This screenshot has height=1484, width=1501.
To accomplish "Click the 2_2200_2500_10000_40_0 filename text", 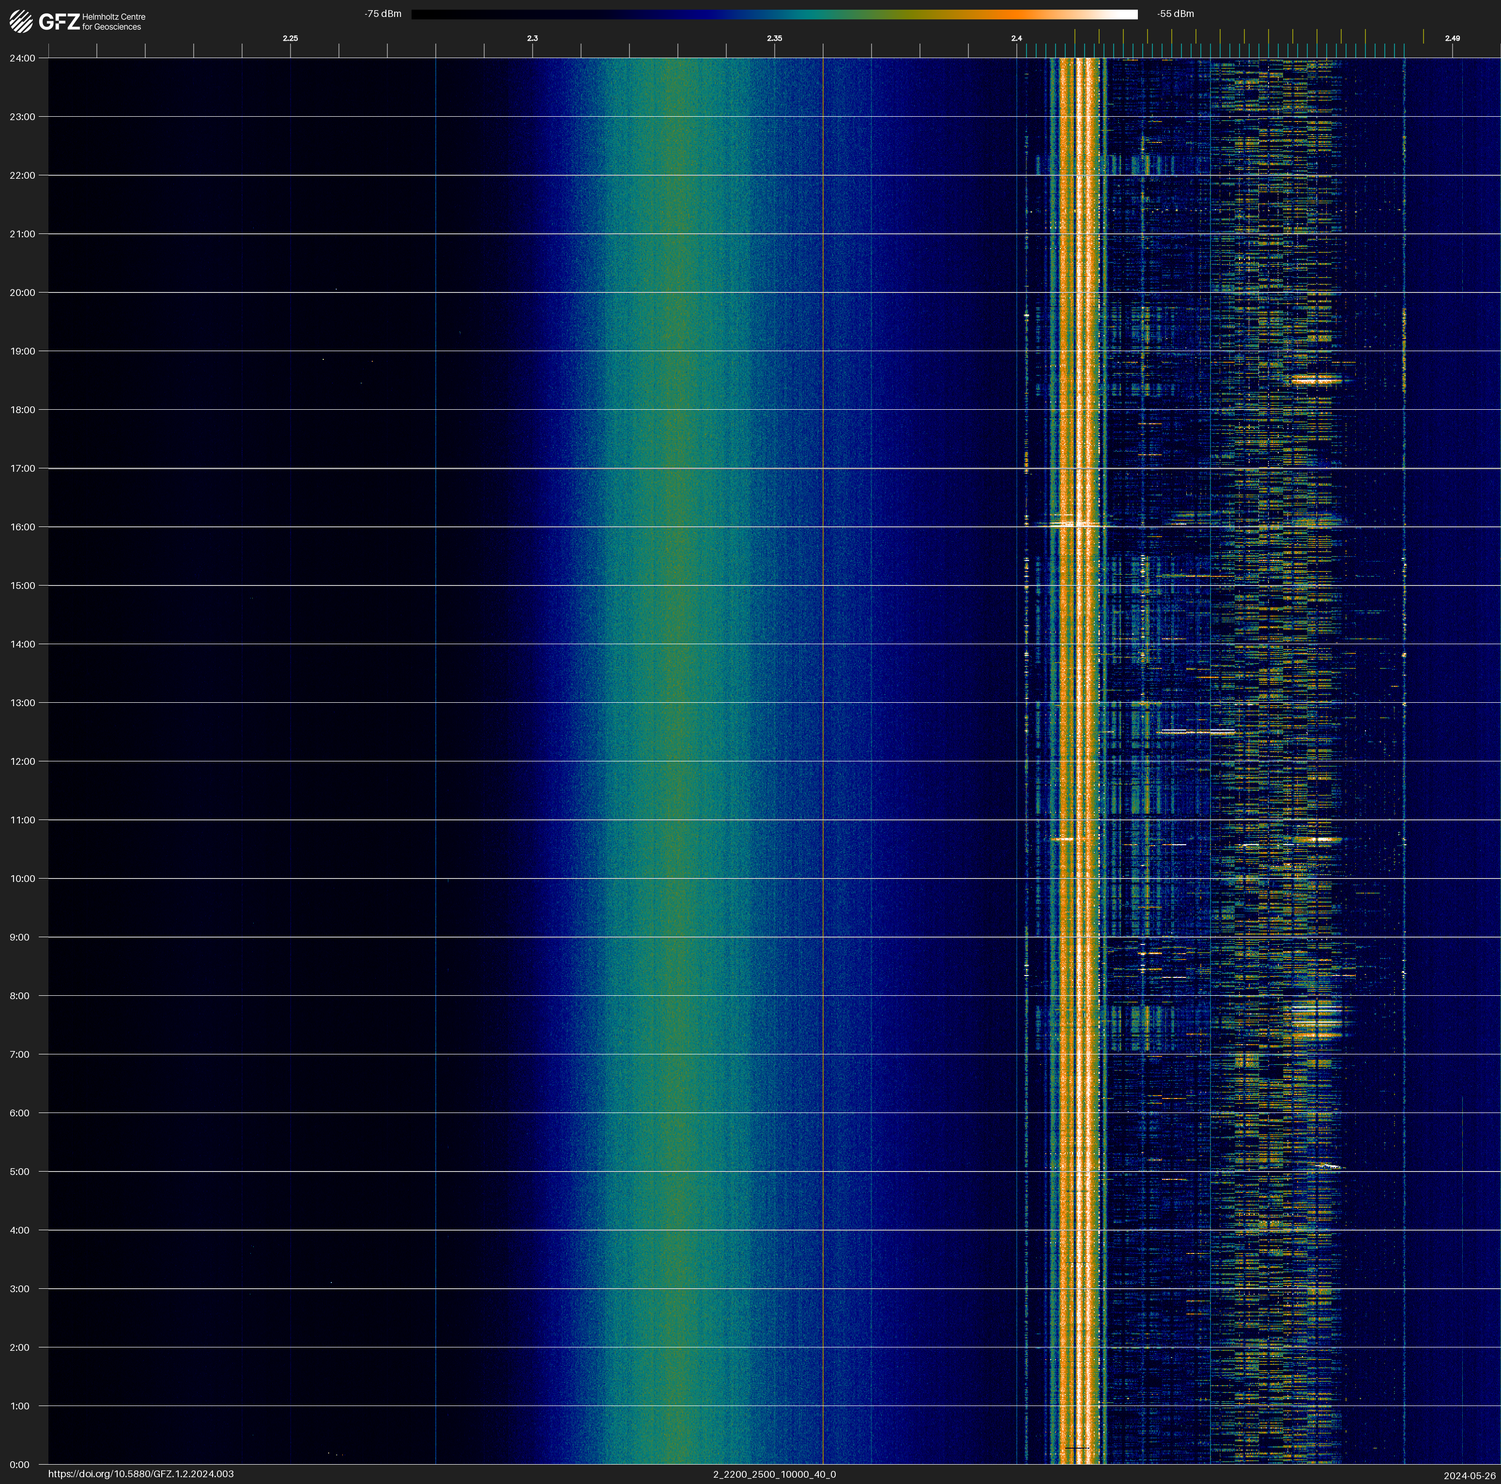I will [x=774, y=1474].
